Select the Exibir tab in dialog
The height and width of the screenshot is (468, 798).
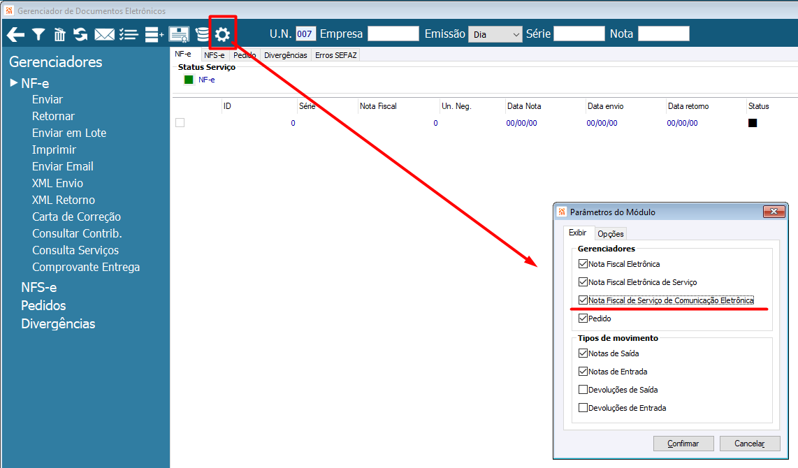(x=578, y=233)
